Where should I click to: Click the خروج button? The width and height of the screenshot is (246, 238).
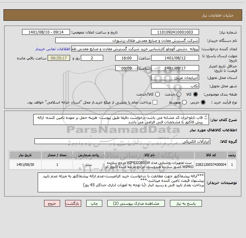(x=52, y=203)
